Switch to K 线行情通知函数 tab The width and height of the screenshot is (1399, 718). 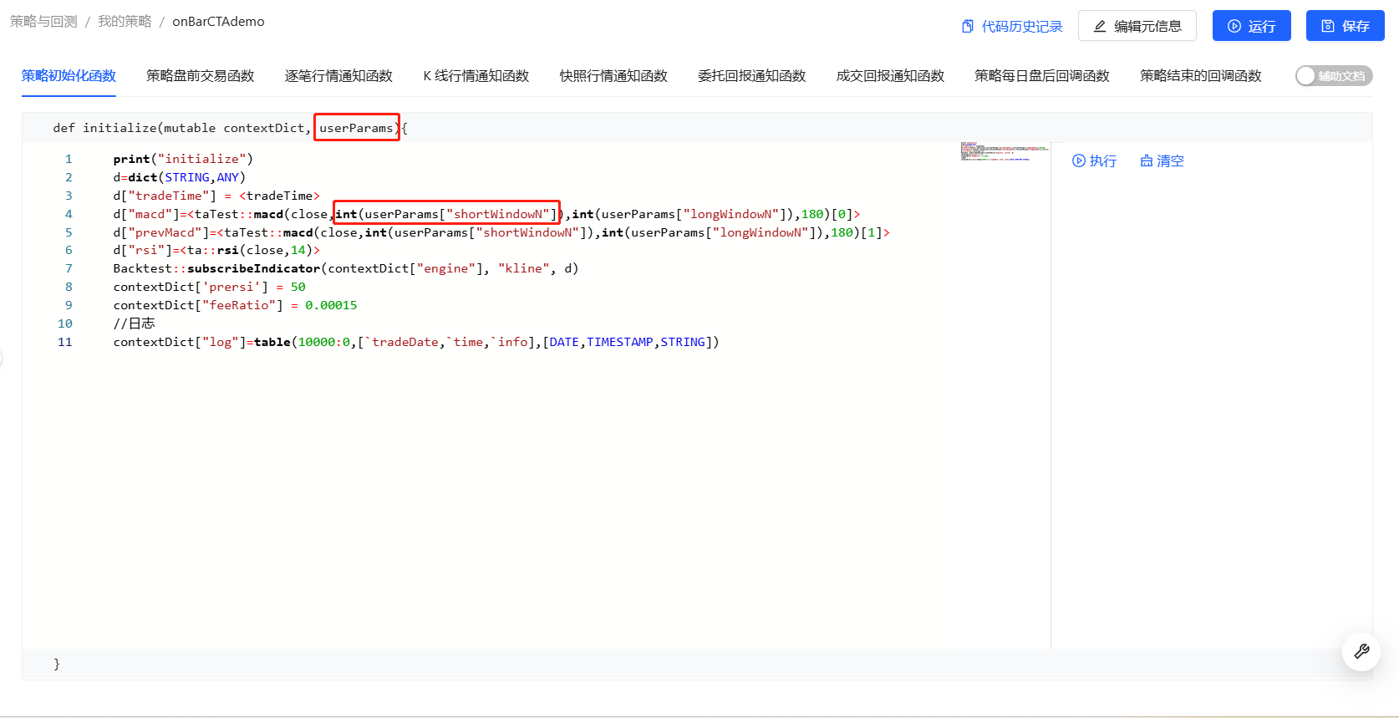pyautogui.click(x=476, y=76)
